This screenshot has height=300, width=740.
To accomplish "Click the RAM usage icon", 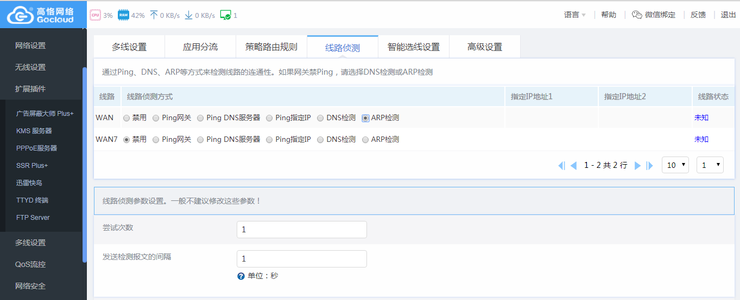I will 123,15.
